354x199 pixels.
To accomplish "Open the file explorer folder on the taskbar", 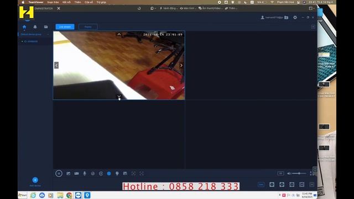I will coord(60,195).
